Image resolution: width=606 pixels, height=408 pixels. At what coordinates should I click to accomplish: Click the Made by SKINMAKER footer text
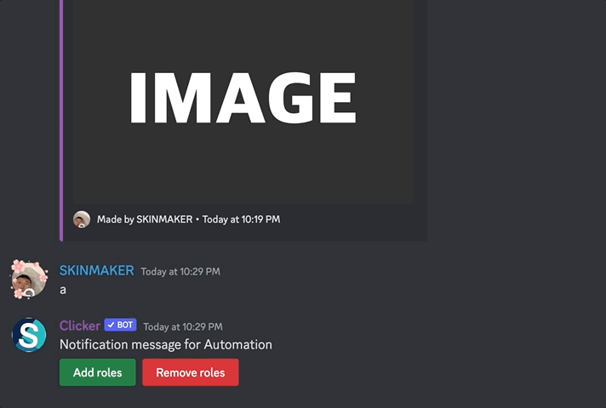click(x=142, y=219)
